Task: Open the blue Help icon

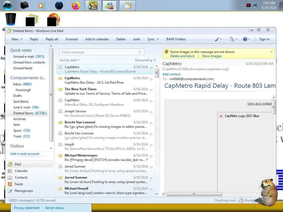Action: pyautogui.click(x=245, y=39)
